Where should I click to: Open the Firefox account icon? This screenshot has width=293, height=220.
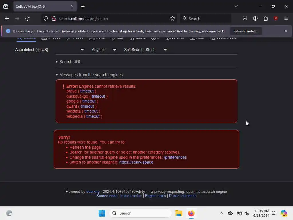pos(255,18)
